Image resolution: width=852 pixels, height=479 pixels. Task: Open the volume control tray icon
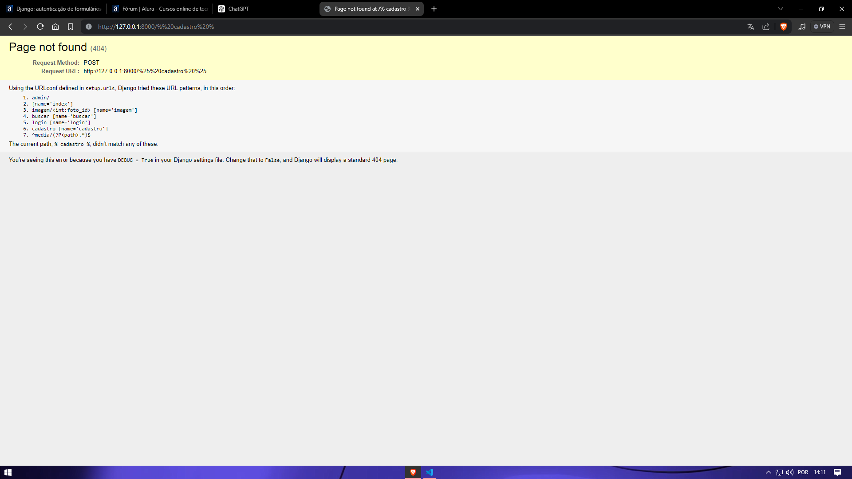click(x=790, y=472)
